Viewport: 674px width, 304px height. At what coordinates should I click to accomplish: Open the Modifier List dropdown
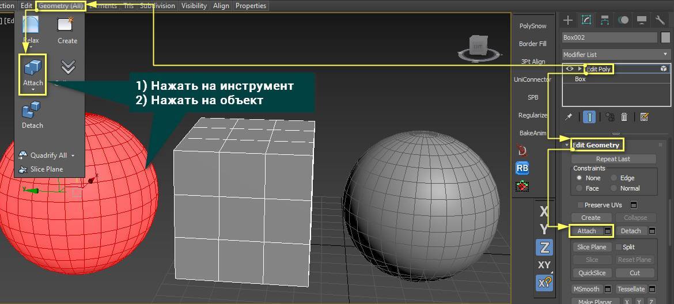(616, 54)
